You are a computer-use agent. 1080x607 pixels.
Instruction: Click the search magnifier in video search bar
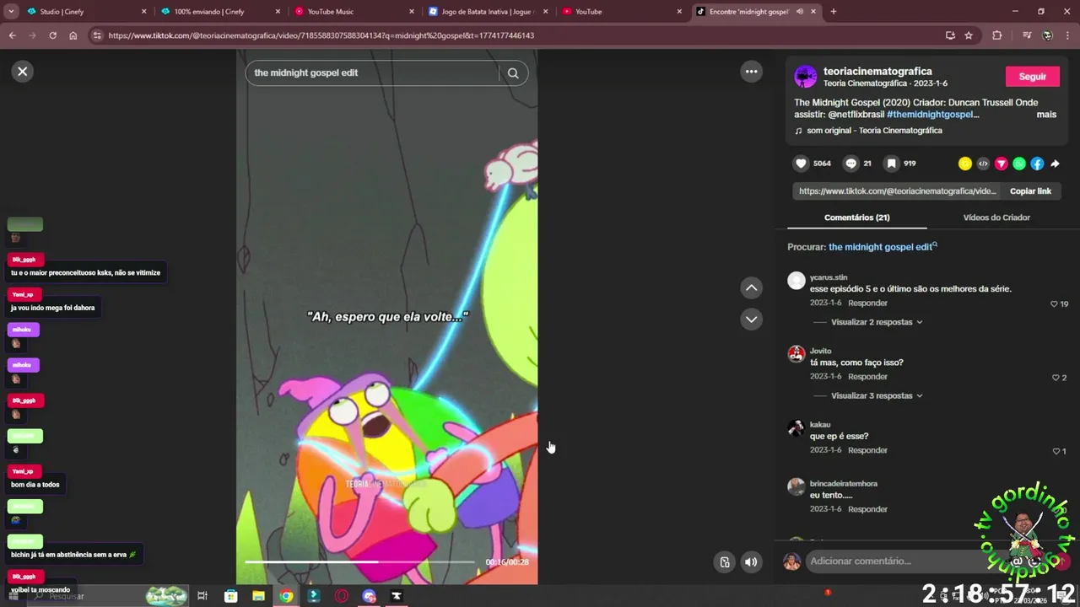tap(513, 73)
